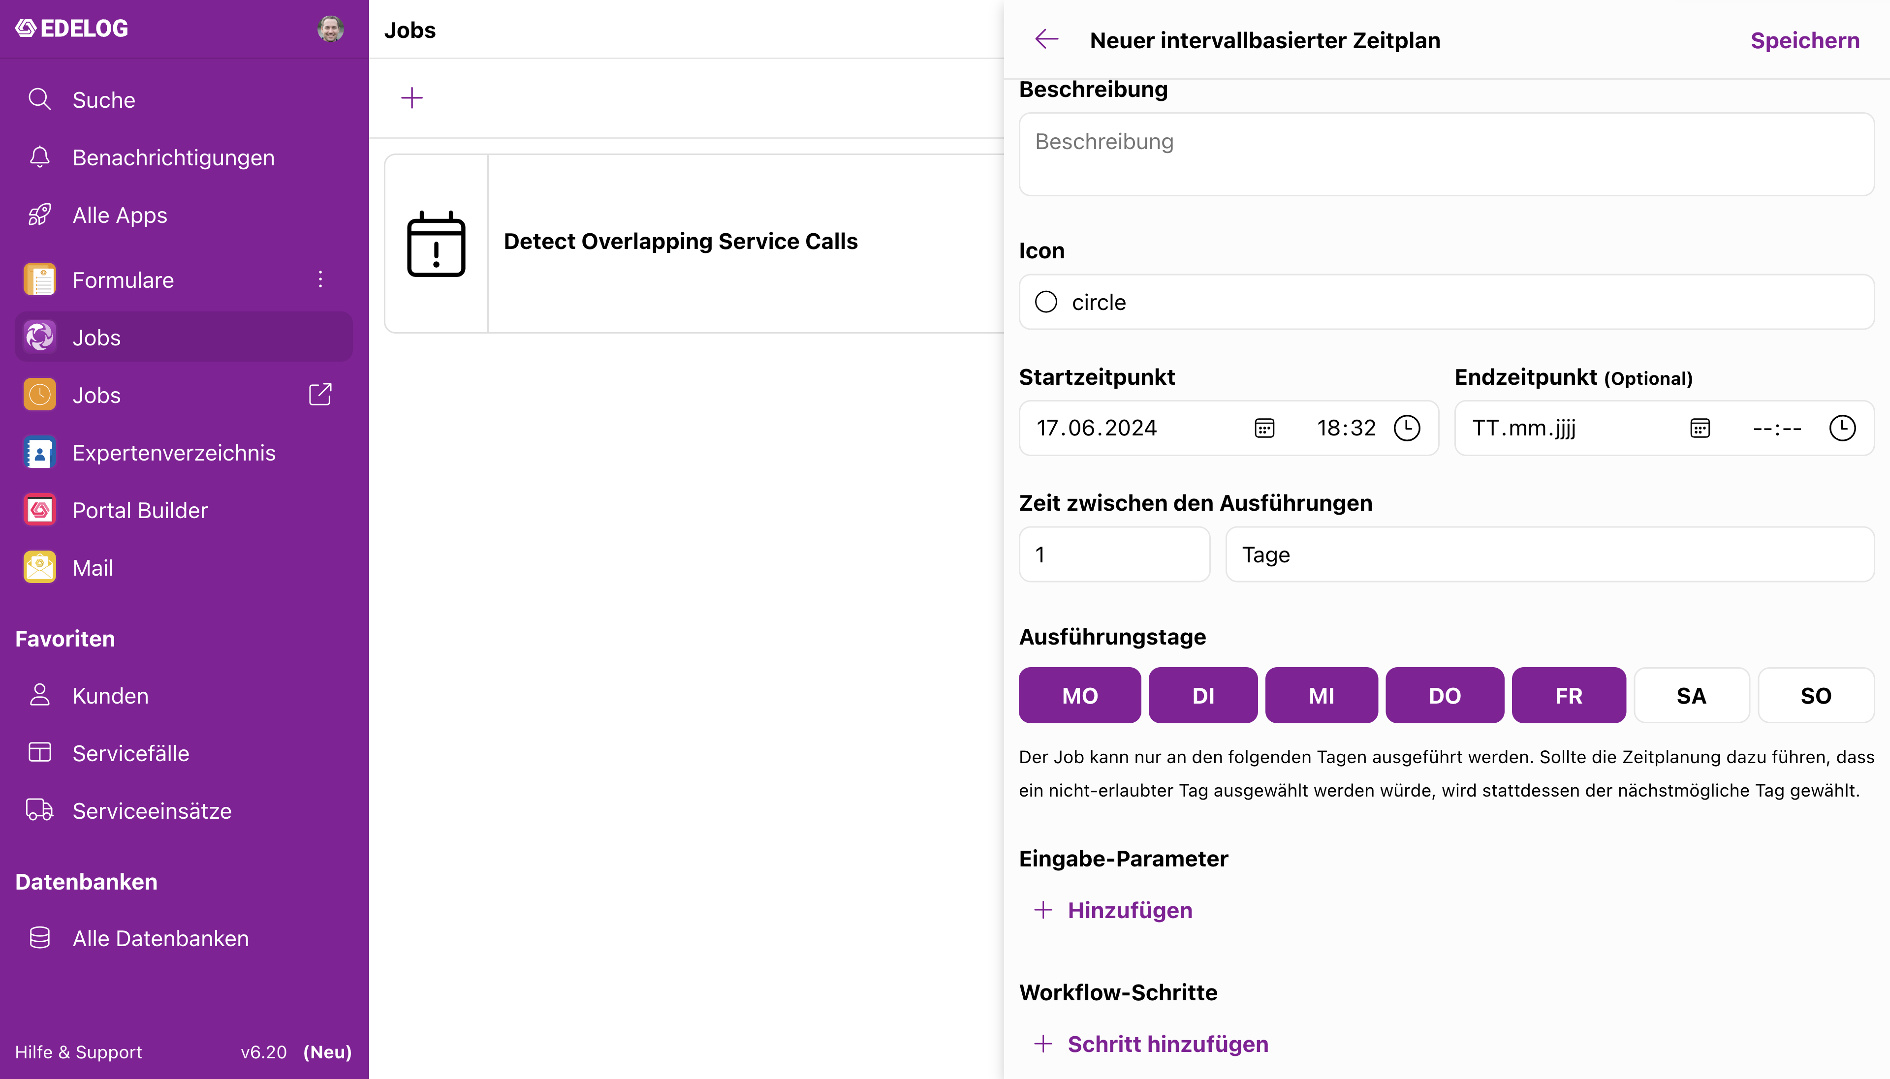Screen dimensions: 1890x1079
Task: Open the Startzeitpunkt calendar picker icon
Action: (x=1264, y=429)
